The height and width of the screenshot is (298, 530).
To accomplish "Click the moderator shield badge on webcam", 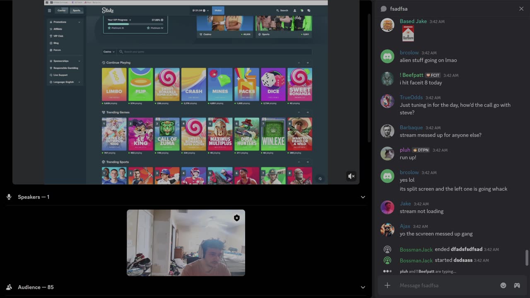I will 237,218.
